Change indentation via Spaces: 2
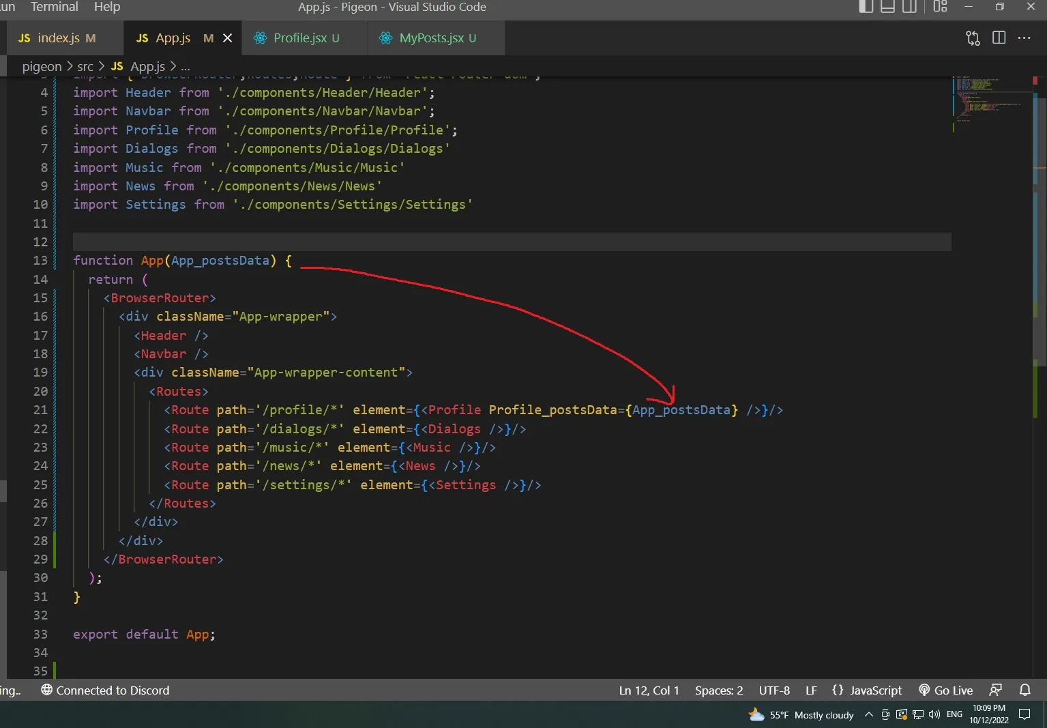The width and height of the screenshot is (1047, 728). pyautogui.click(x=719, y=690)
